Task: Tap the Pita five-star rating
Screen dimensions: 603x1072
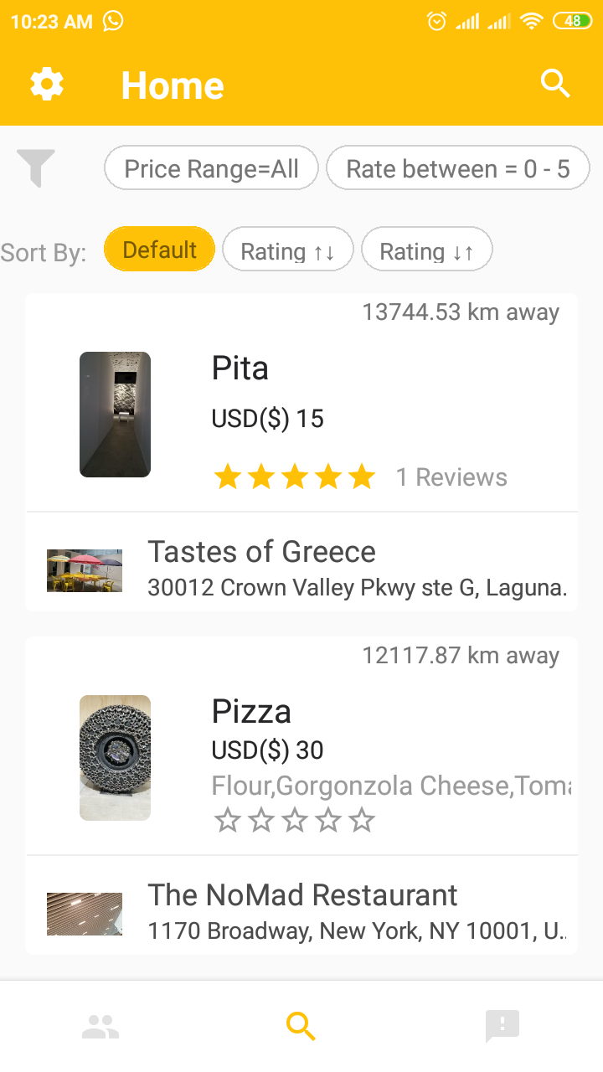Action: click(x=294, y=477)
